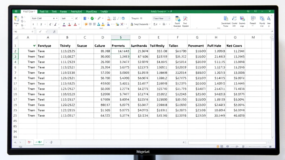Viewport: 285px width, 160px height.
Task: Select the first worksheet tab
Action: tap(29, 142)
